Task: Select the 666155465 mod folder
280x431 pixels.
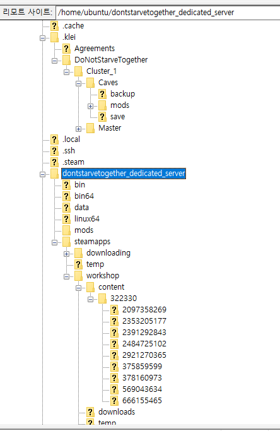Action: click(x=142, y=401)
